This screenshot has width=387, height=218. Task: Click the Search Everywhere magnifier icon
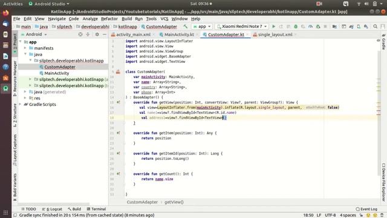375,27
